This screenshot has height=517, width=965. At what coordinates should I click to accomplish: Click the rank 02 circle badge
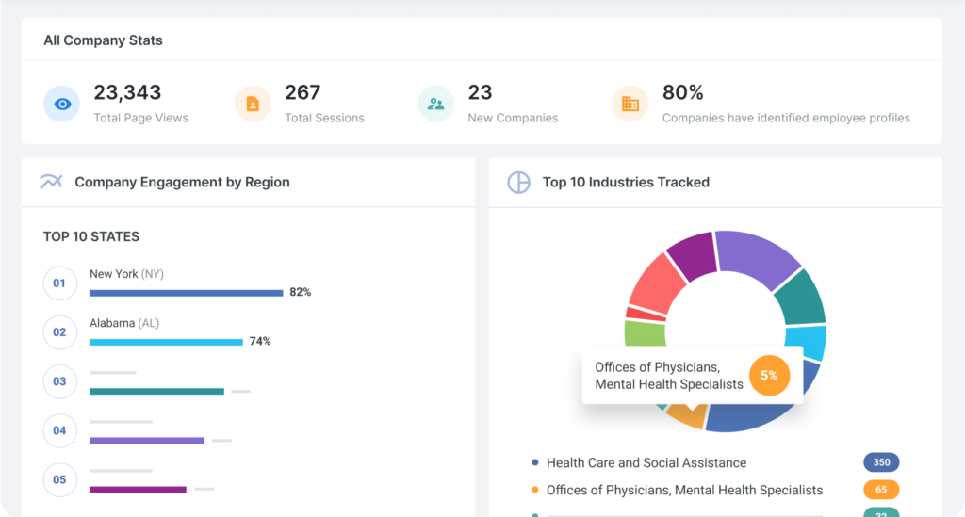(59, 332)
